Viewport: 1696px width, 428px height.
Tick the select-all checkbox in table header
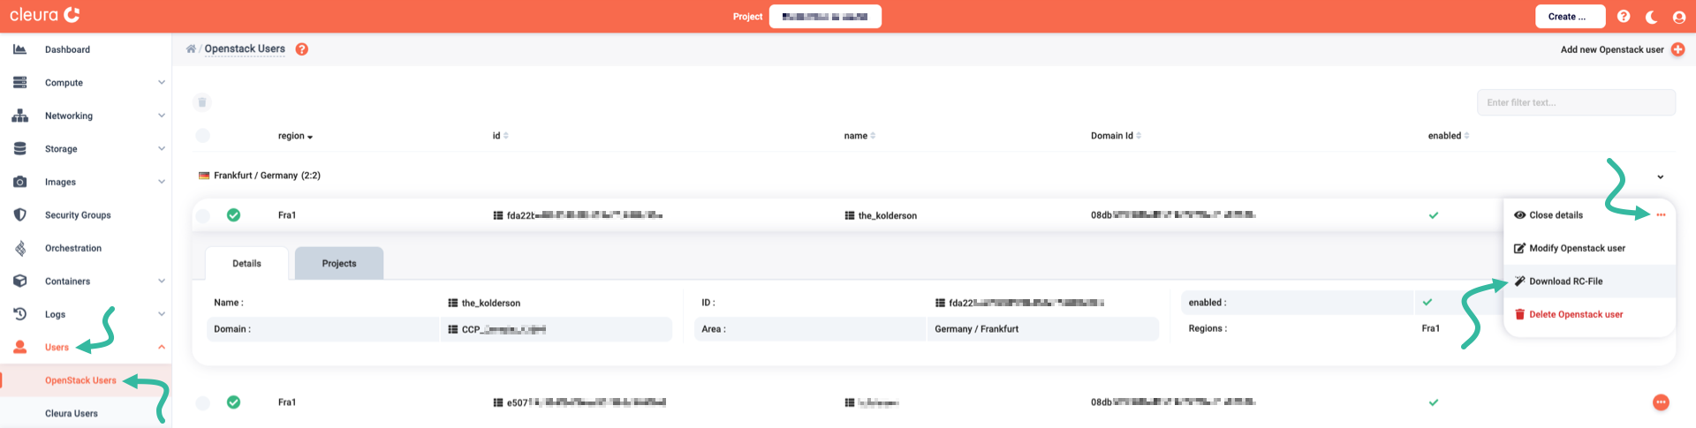pyautogui.click(x=202, y=135)
